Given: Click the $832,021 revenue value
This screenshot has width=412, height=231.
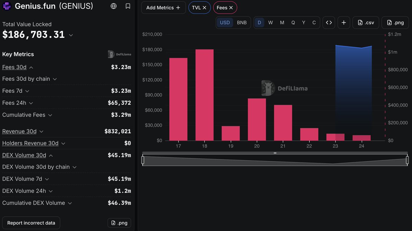Looking at the screenshot, I should (118, 131).
